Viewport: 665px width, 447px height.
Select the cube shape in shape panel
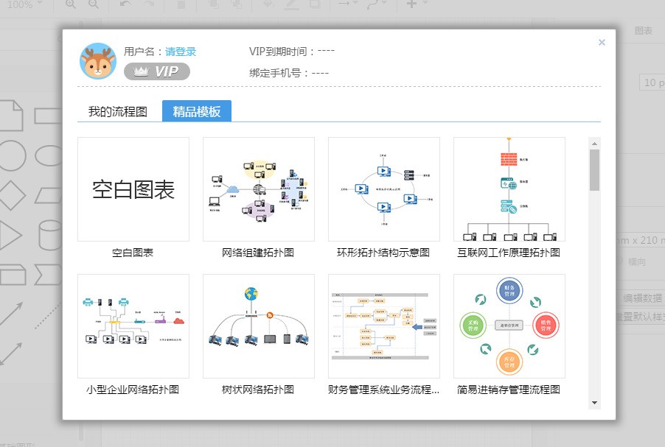point(13,275)
